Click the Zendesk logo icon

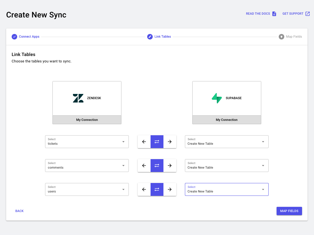(x=78, y=98)
